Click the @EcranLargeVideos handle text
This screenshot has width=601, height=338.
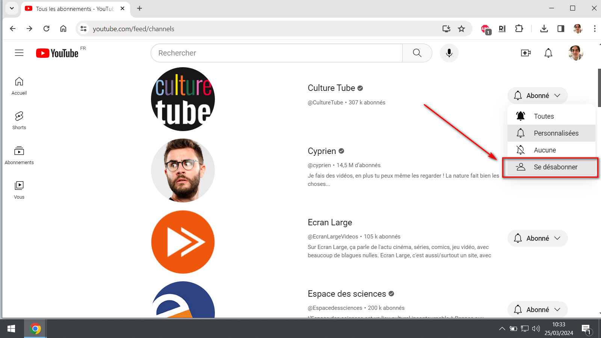[x=333, y=237]
